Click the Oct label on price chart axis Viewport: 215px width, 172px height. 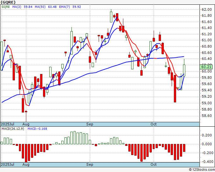pyautogui.click(x=154, y=124)
